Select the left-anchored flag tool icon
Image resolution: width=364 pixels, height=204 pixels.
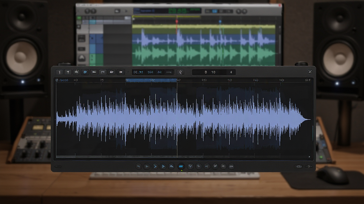point(94,72)
